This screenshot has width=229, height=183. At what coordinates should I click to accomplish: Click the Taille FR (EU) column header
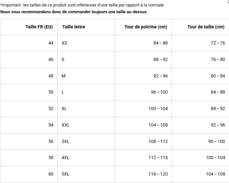pyautogui.click(x=29, y=27)
